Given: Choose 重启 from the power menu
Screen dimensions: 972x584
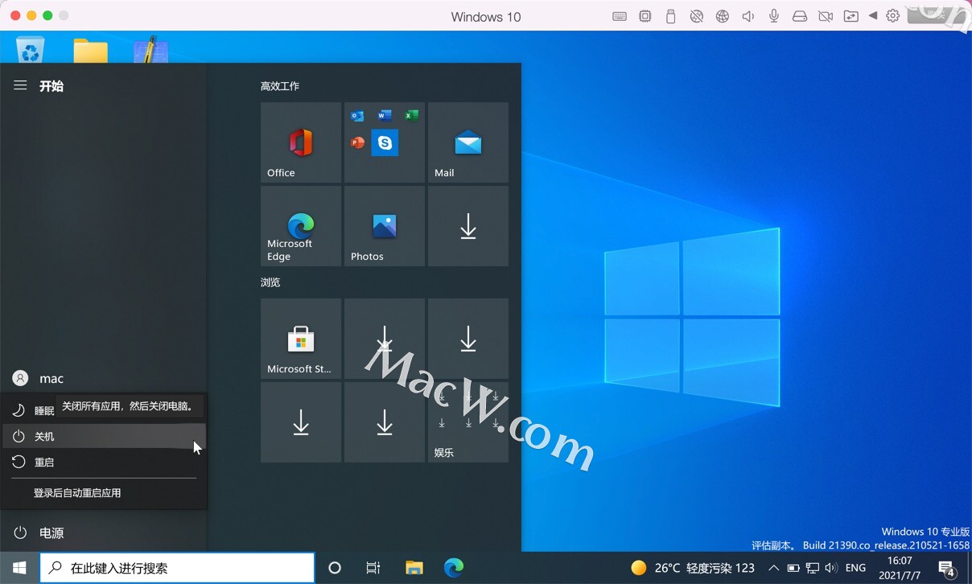Looking at the screenshot, I should tap(105, 462).
